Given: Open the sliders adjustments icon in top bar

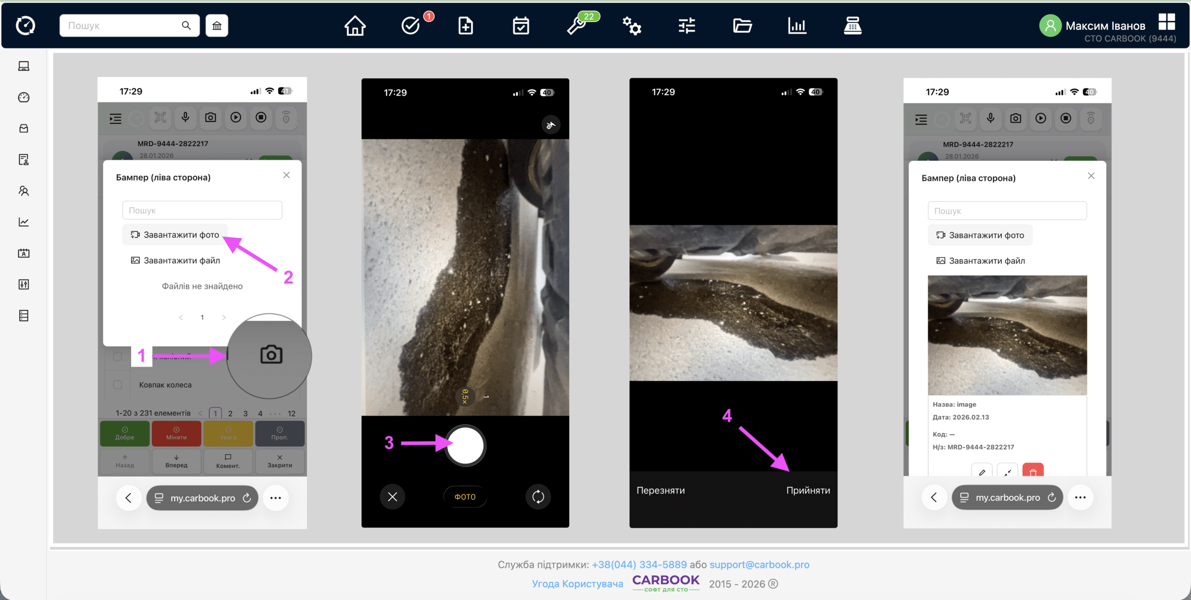Looking at the screenshot, I should coord(687,26).
